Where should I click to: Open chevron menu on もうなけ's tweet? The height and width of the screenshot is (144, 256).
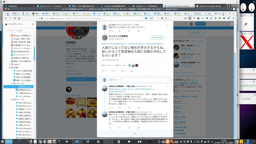coord(168,25)
